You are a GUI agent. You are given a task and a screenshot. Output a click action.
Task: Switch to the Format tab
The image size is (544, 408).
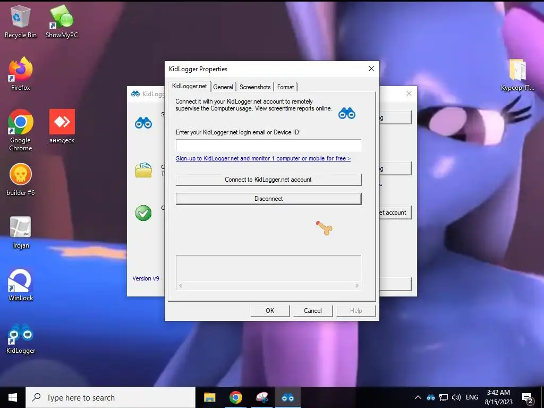(285, 87)
